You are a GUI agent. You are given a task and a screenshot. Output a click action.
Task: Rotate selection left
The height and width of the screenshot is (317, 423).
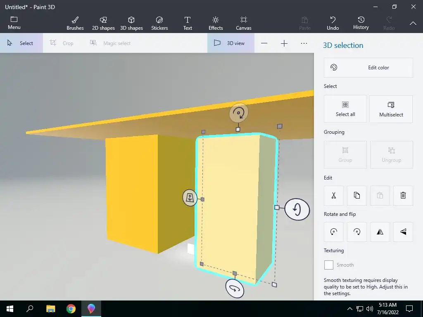click(x=334, y=232)
